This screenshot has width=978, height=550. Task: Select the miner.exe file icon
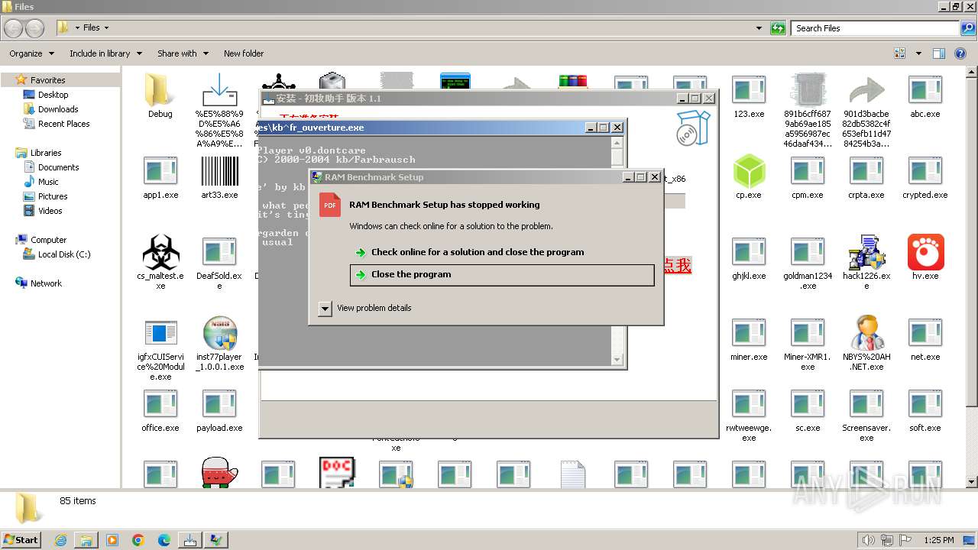pyautogui.click(x=749, y=333)
